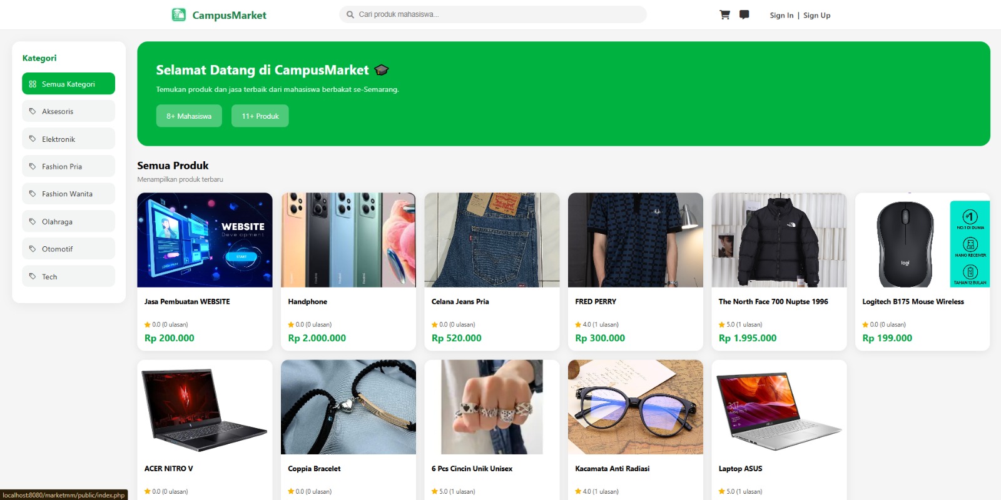The width and height of the screenshot is (1001, 500).
Task: Open the Logitech B175 mouse image
Action: point(923,240)
